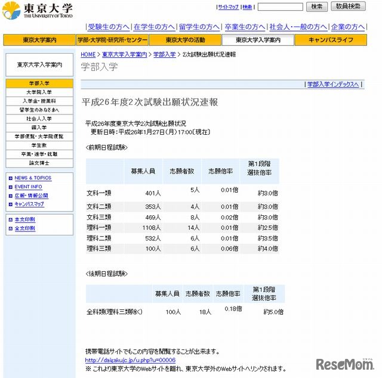Open 留学生の方へ link
Image resolution: width=382 pixels, height=378 pixels.
(199, 27)
